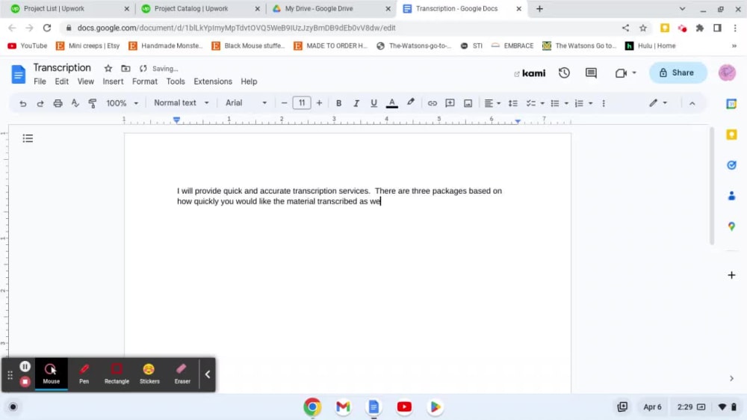Toggle bold formatting
Screen dimensions: 747x420
coord(338,103)
